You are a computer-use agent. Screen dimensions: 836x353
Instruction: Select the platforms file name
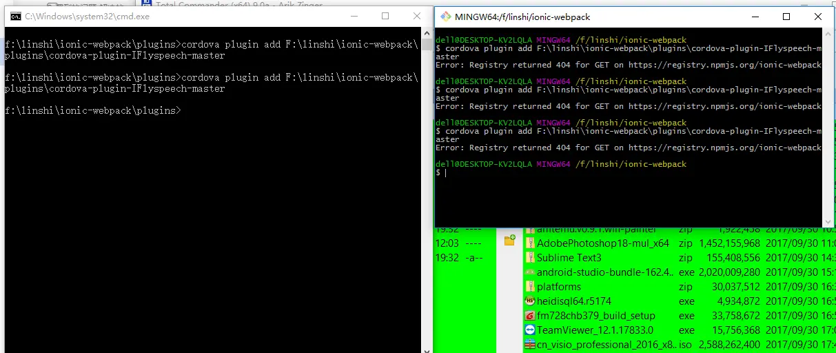[559, 287]
